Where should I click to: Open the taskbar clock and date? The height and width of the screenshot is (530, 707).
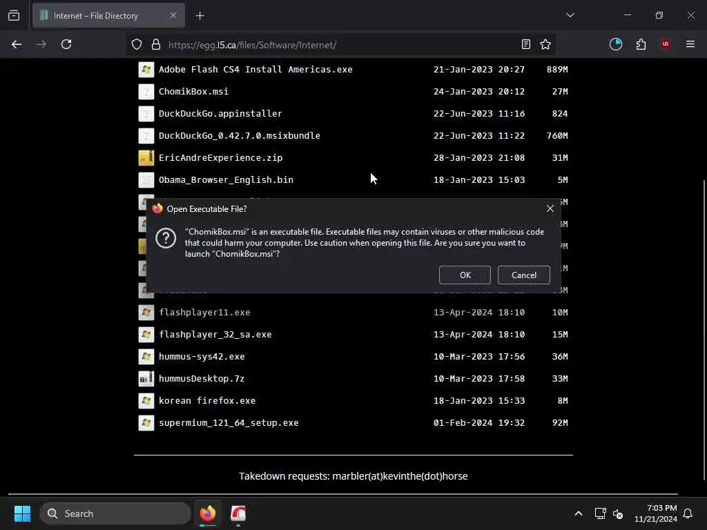coord(656,513)
